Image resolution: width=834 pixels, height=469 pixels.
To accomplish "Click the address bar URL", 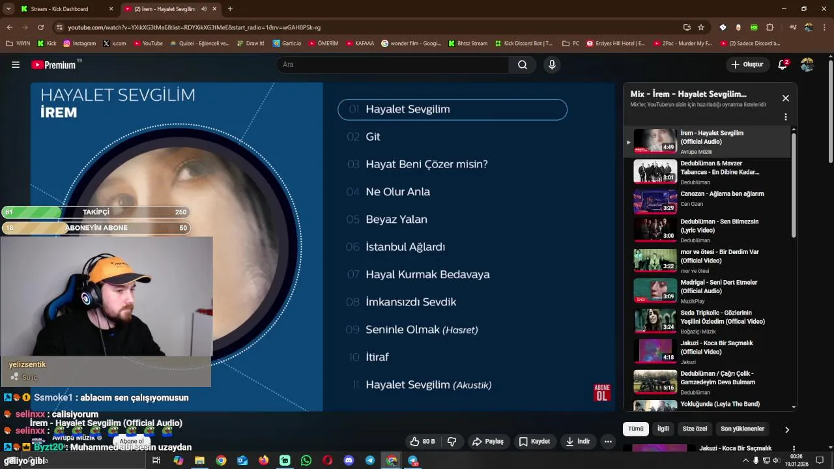I will pyautogui.click(x=194, y=27).
